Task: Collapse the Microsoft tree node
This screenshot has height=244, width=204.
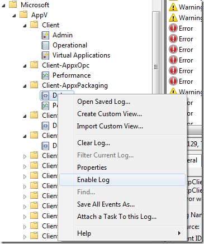Action: tap(3, 6)
